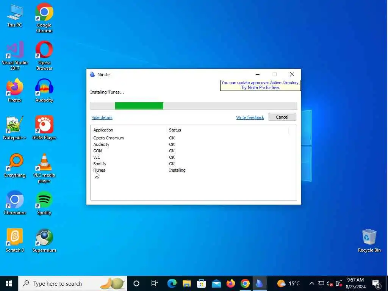The height and width of the screenshot is (291, 388).
Task: Open File Explorer from taskbar
Action: (x=186, y=283)
